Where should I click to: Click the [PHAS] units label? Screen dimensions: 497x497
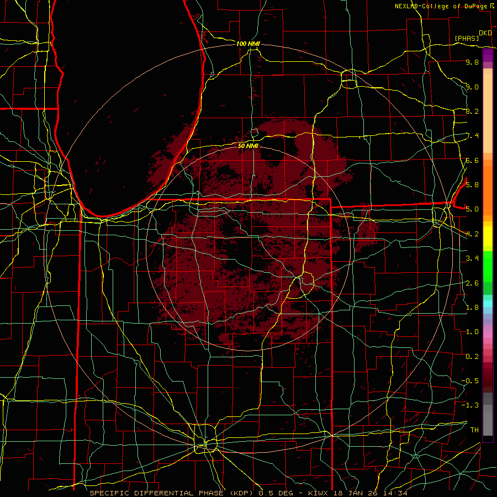pyautogui.click(x=467, y=38)
